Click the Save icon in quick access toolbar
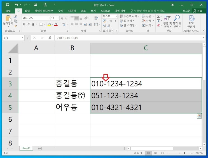Viewport: 208px width, 158px height. (8, 5)
